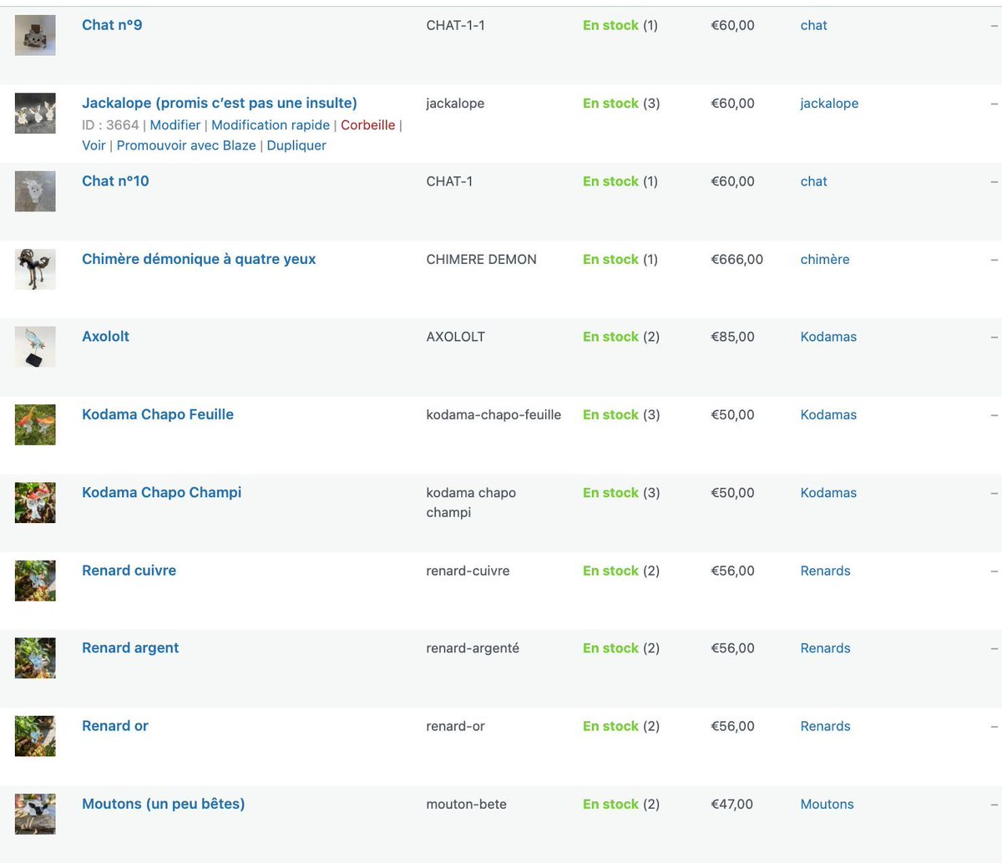Open the Chat n°9 product thumbnail
This screenshot has width=1002, height=863.
[x=35, y=35]
